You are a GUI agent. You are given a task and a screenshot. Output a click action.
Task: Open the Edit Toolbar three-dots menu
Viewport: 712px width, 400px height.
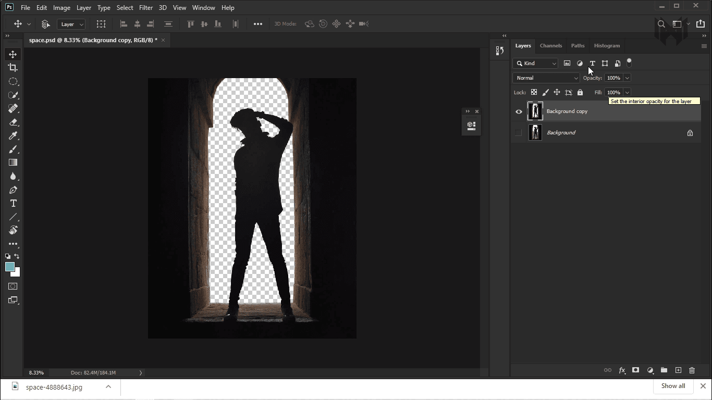(x=13, y=244)
